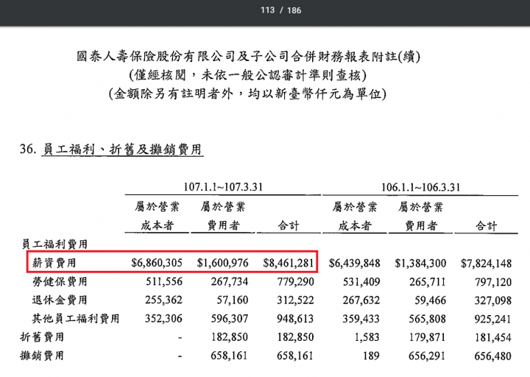Click the value 312,522

295,300
